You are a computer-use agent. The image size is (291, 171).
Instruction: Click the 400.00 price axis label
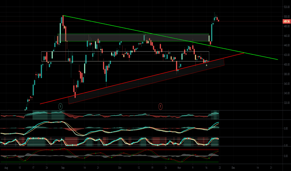tap(287, 65)
